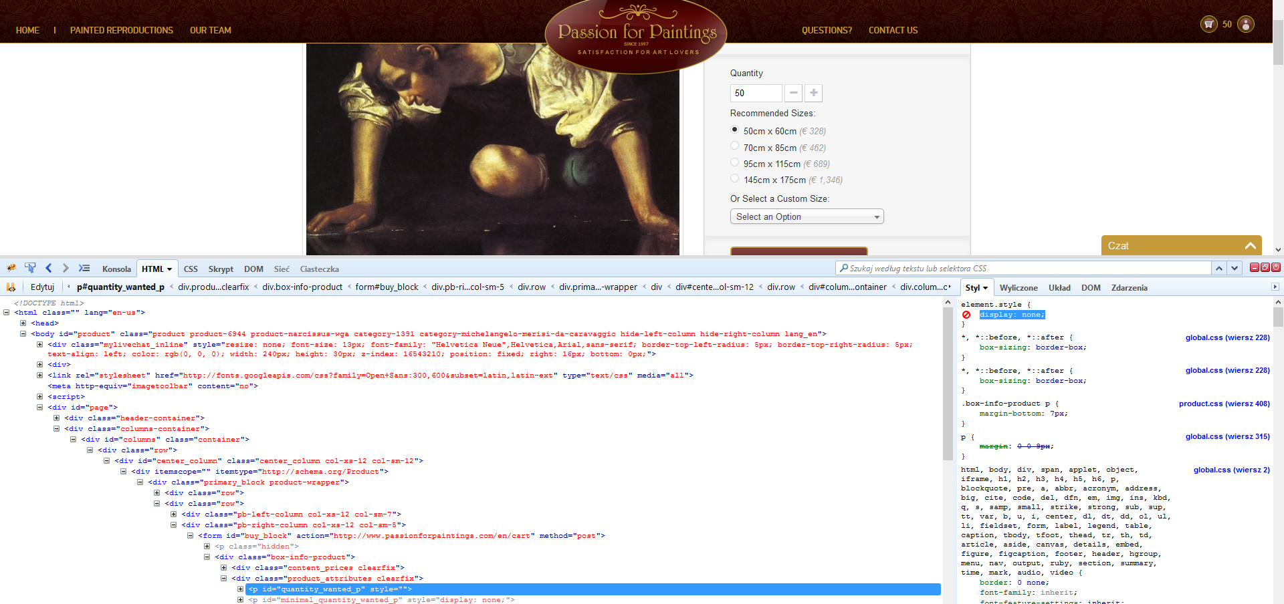Screen dimensions: 1284x604
Task: Open the Styl side panel options dropdown
Action: tap(985, 288)
